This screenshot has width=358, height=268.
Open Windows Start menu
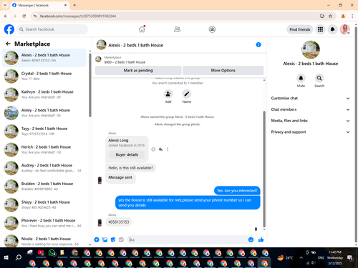click(6, 257)
